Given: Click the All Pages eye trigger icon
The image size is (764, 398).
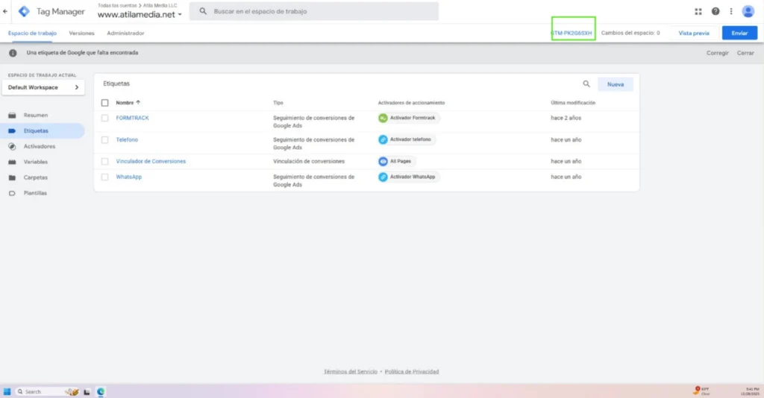Looking at the screenshot, I should pyautogui.click(x=383, y=162).
